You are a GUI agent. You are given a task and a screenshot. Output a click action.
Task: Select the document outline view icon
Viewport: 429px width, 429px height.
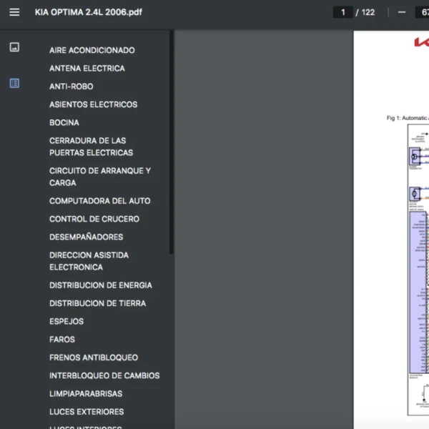coord(14,83)
